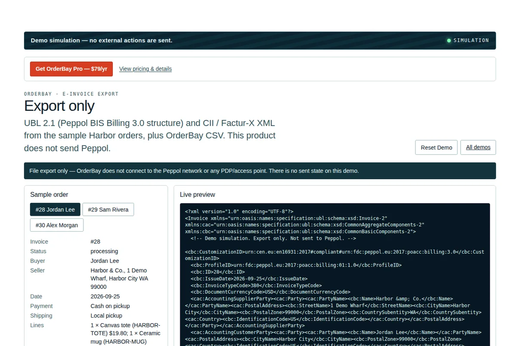Click the cbc:DocumentCurrencyCode USD line

point(270,292)
